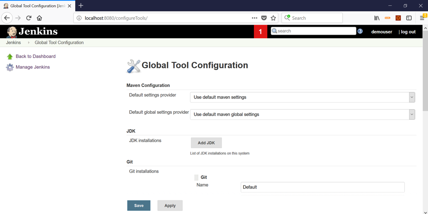Open the Firefox hamburger menu
428x214 pixels.
click(422, 18)
